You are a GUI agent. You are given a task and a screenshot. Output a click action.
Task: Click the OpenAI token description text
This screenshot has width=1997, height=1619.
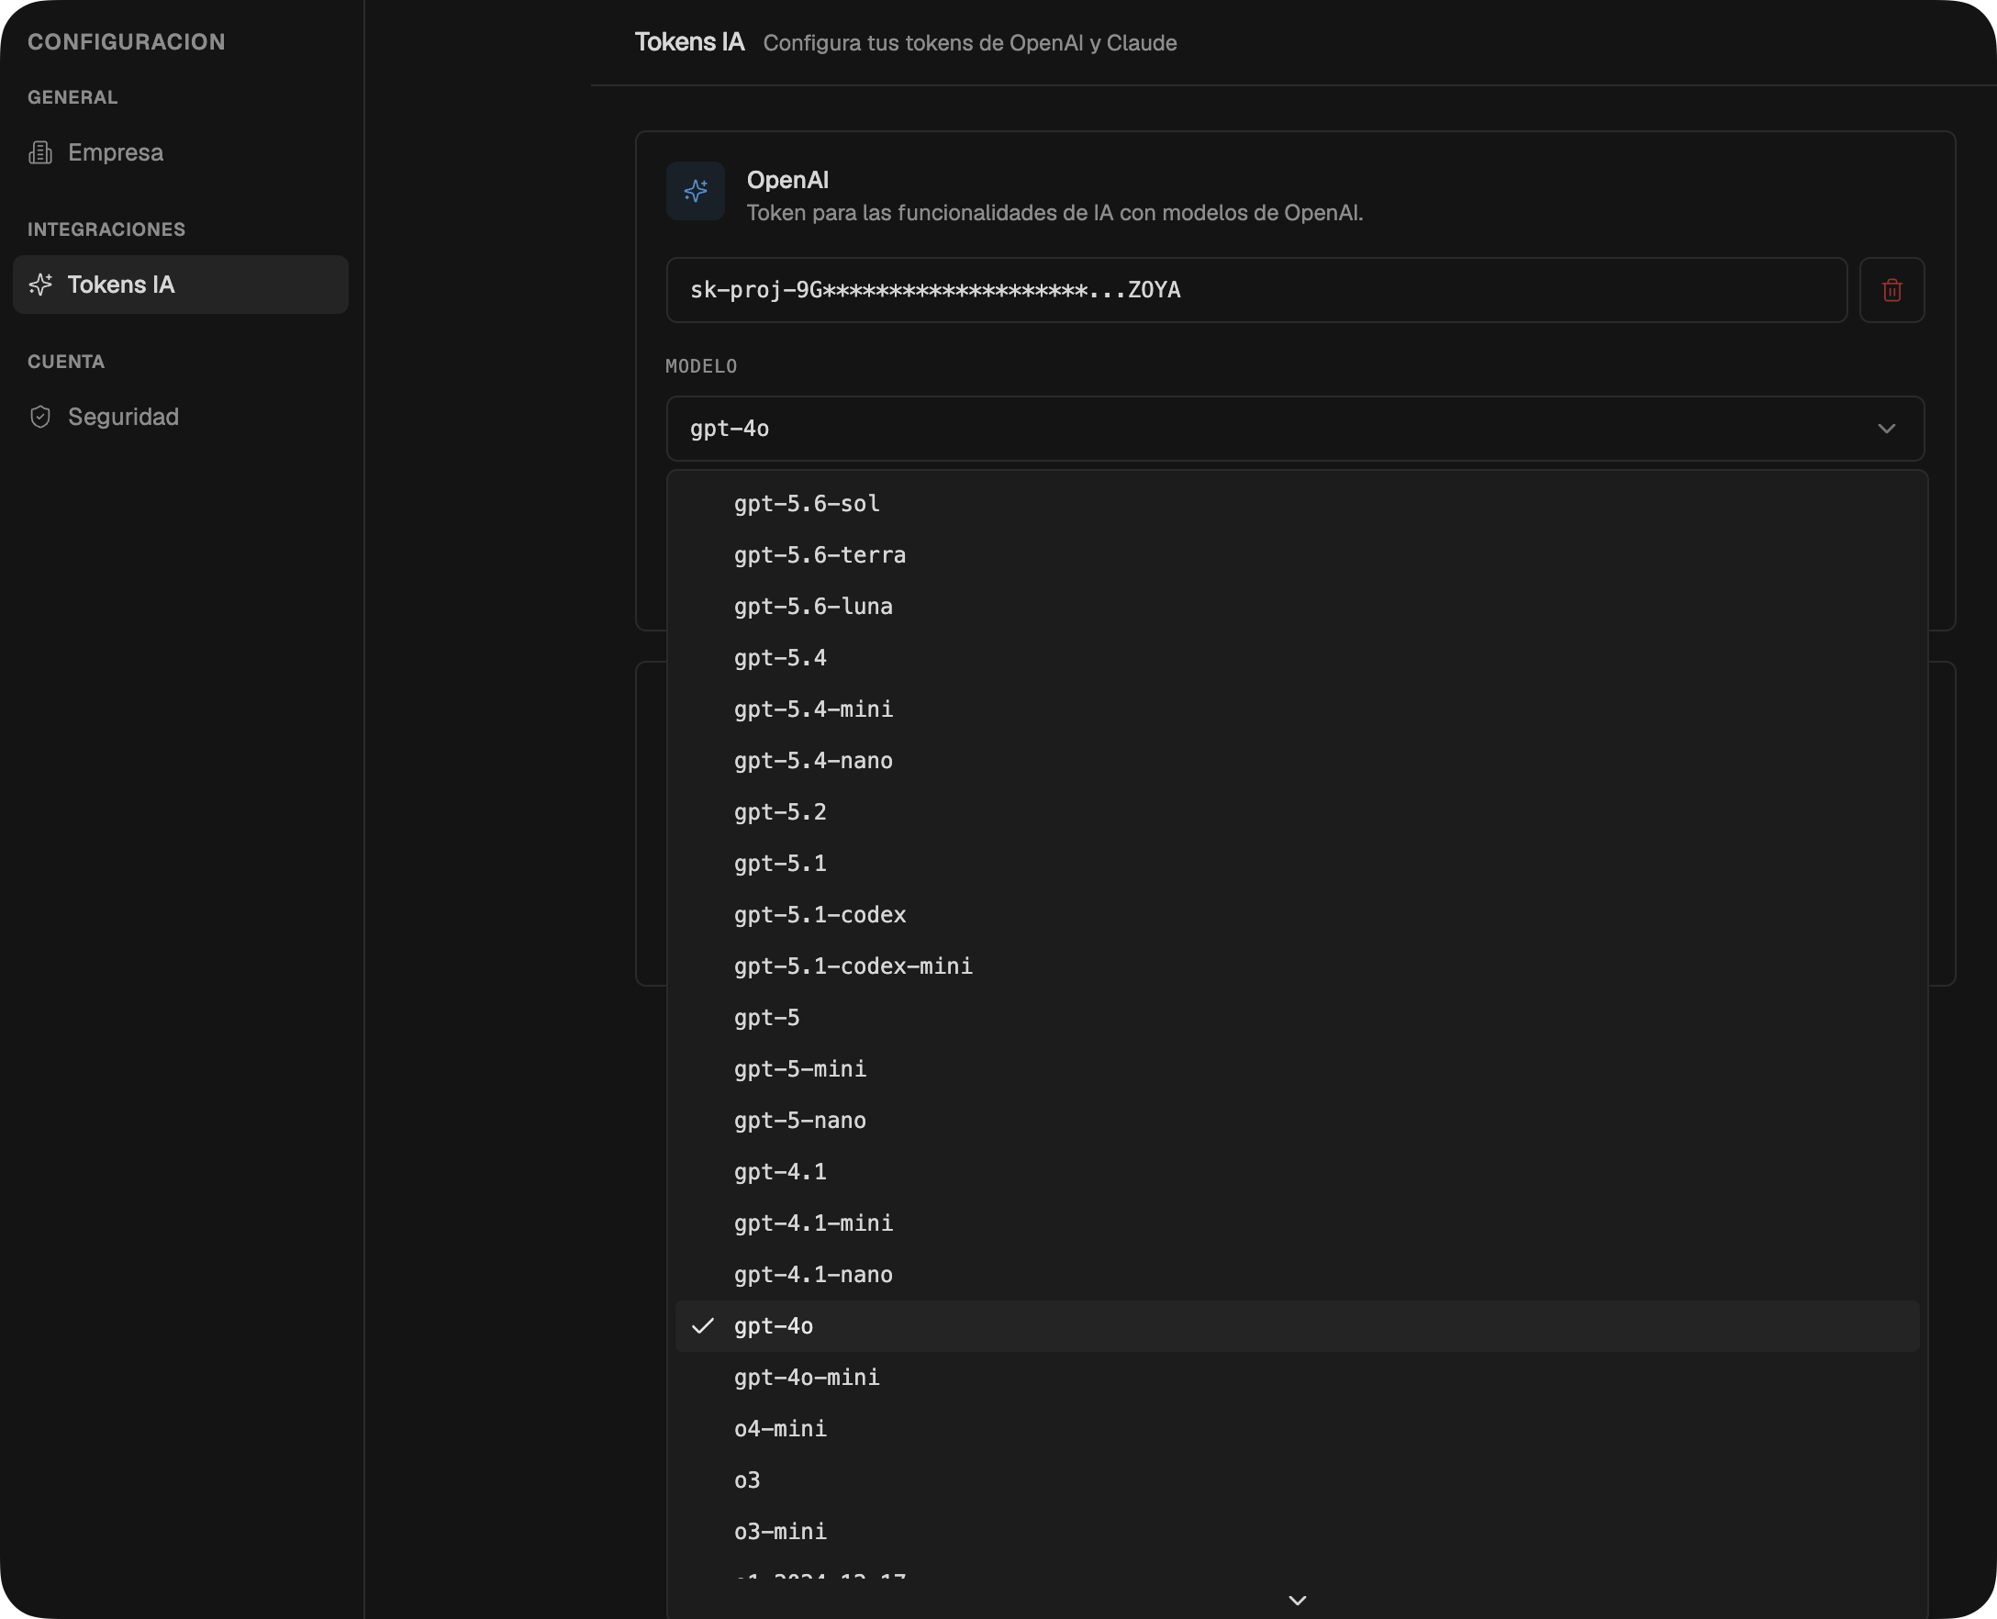tap(1054, 213)
